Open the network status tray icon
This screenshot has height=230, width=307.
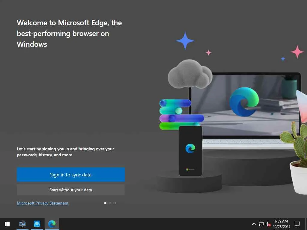pos(261,224)
